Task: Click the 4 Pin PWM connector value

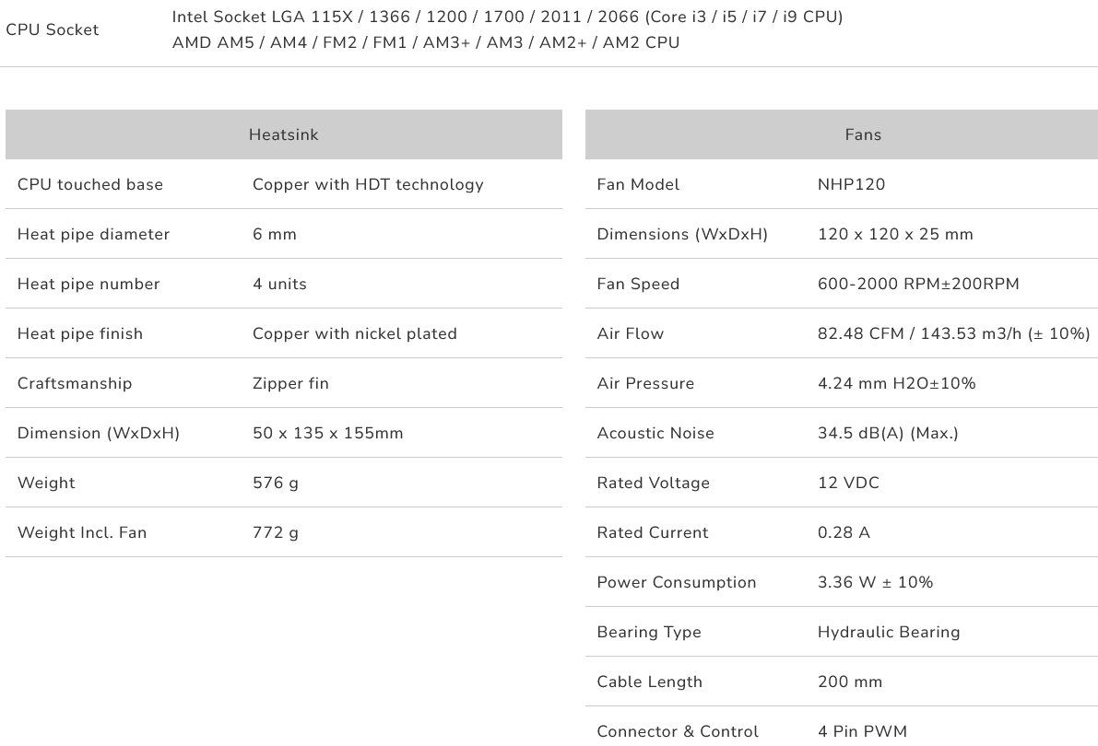Action: pyautogui.click(x=863, y=731)
